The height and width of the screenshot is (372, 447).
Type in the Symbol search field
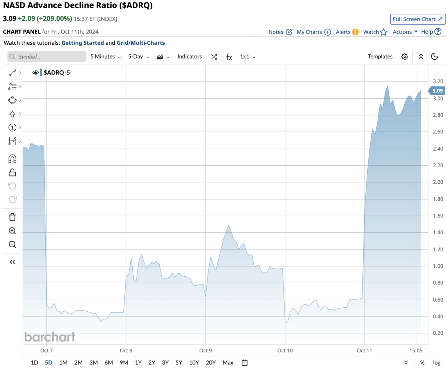tap(50, 57)
